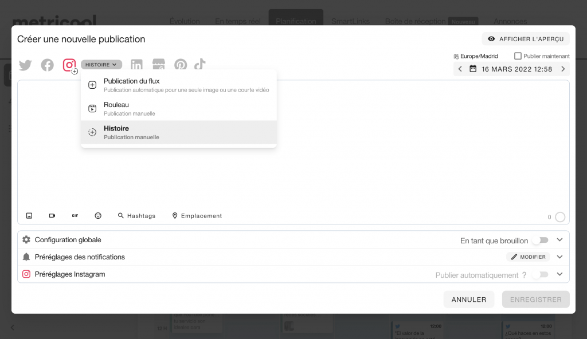Image resolution: width=587 pixels, height=339 pixels.
Task: Click the notifications bell icon
Action: tap(26, 257)
